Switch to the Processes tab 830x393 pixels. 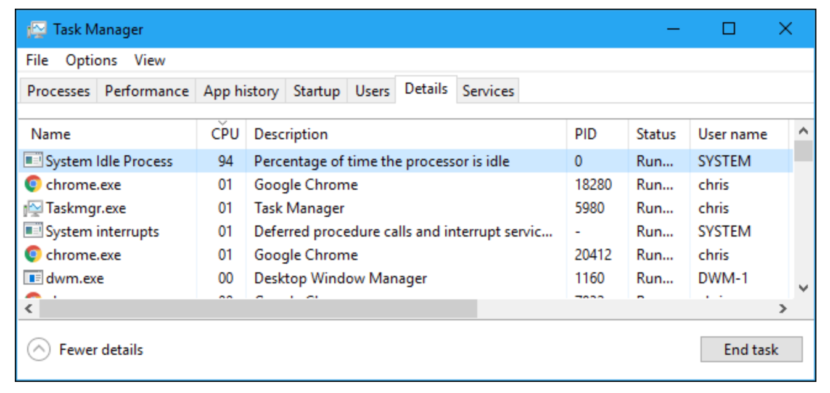59,91
